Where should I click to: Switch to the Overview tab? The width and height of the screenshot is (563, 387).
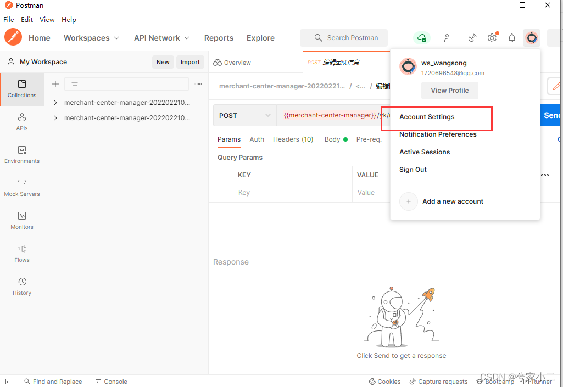coord(232,63)
